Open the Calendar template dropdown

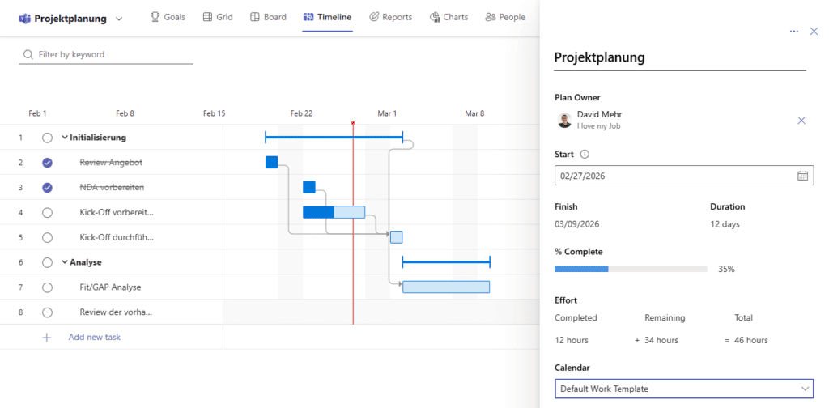[683, 389]
